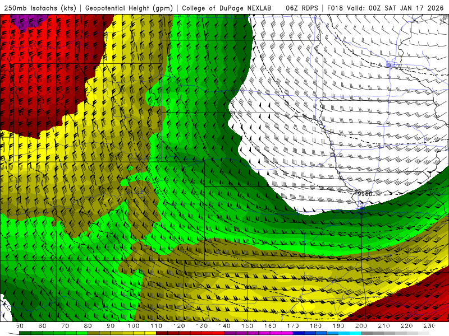Click the darkest green swatch below '50'
Viewport: 449px width, 336px height.
(25, 333)
